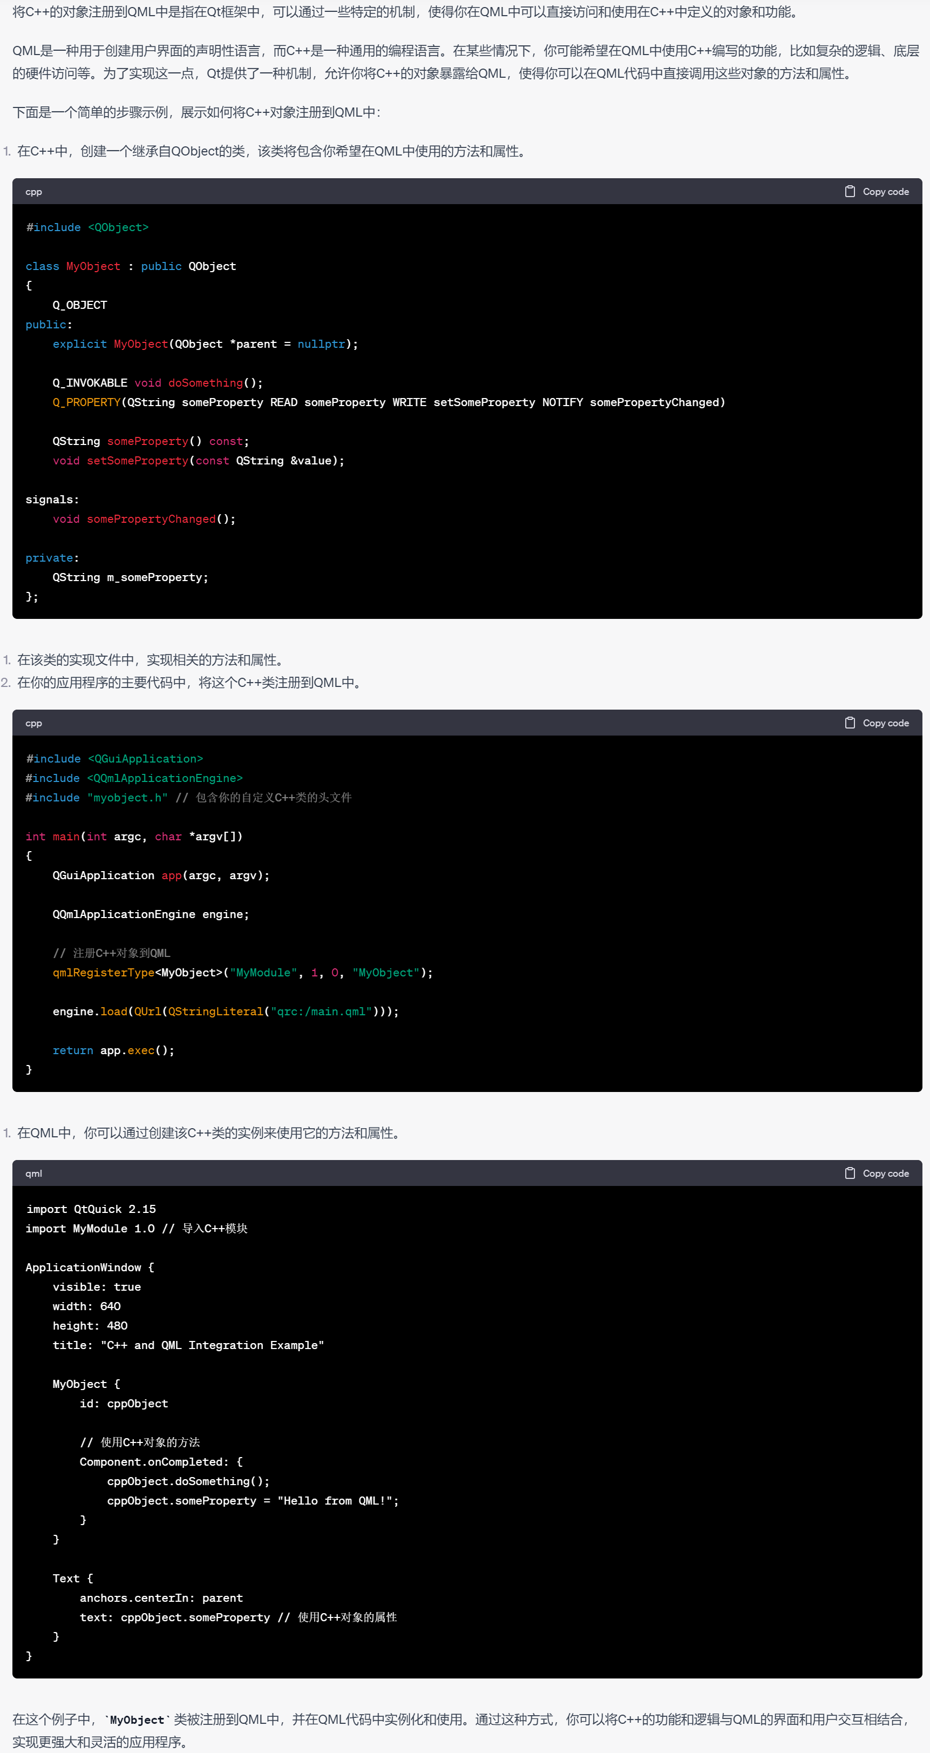The height and width of the screenshot is (1753, 930).
Task: Click 'anchors.centerIn: parent' line
Action: pos(161,1598)
